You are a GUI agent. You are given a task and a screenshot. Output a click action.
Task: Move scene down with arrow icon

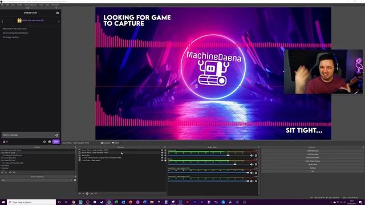[x=14, y=173]
